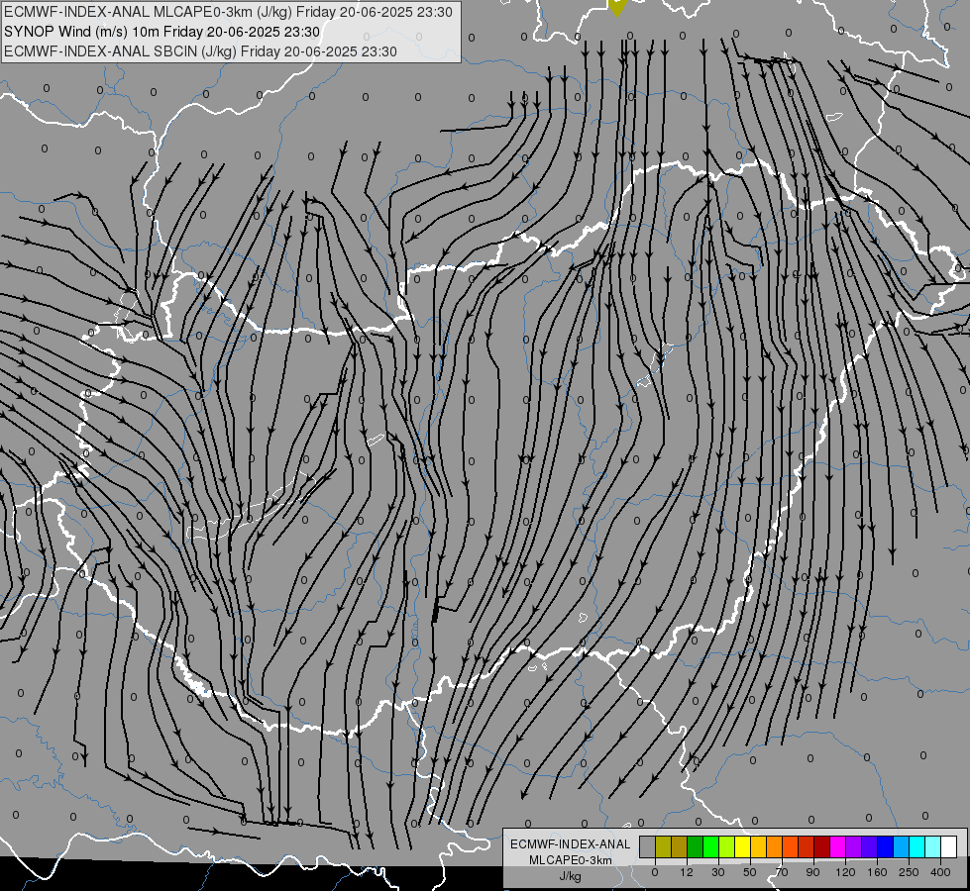Select the indigo legend swatch

coord(869,846)
